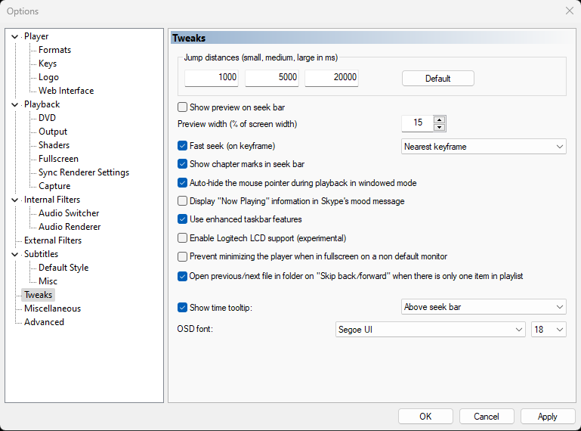Uncheck Fast seek (on keyframe)
581x431 pixels.
pos(182,146)
